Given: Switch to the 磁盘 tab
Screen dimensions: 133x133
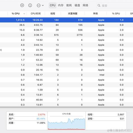Looking at the screenshot, I should (77, 5).
